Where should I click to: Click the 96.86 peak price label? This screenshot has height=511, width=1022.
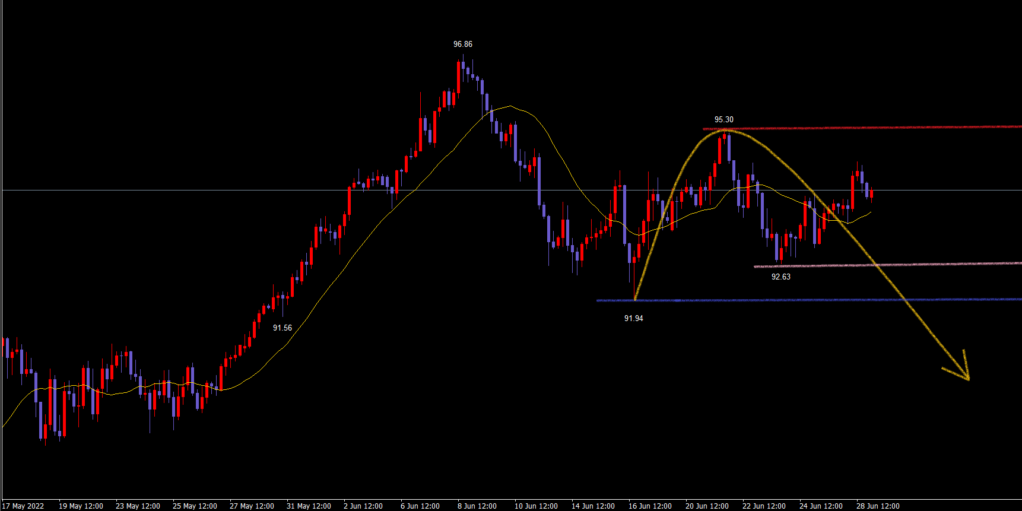pyautogui.click(x=462, y=45)
